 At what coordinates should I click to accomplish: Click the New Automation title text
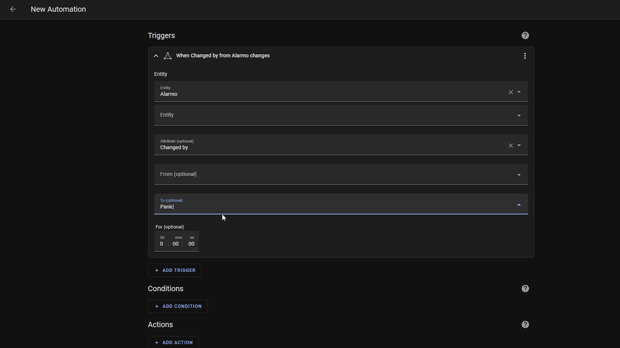pyautogui.click(x=58, y=9)
